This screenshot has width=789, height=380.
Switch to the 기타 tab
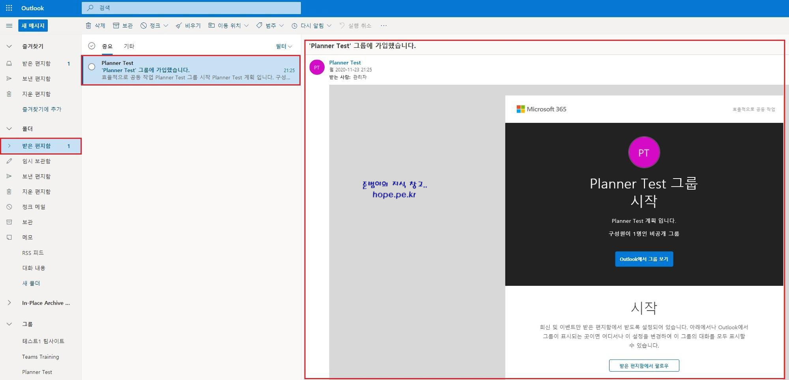pyautogui.click(x=129, y=46)
